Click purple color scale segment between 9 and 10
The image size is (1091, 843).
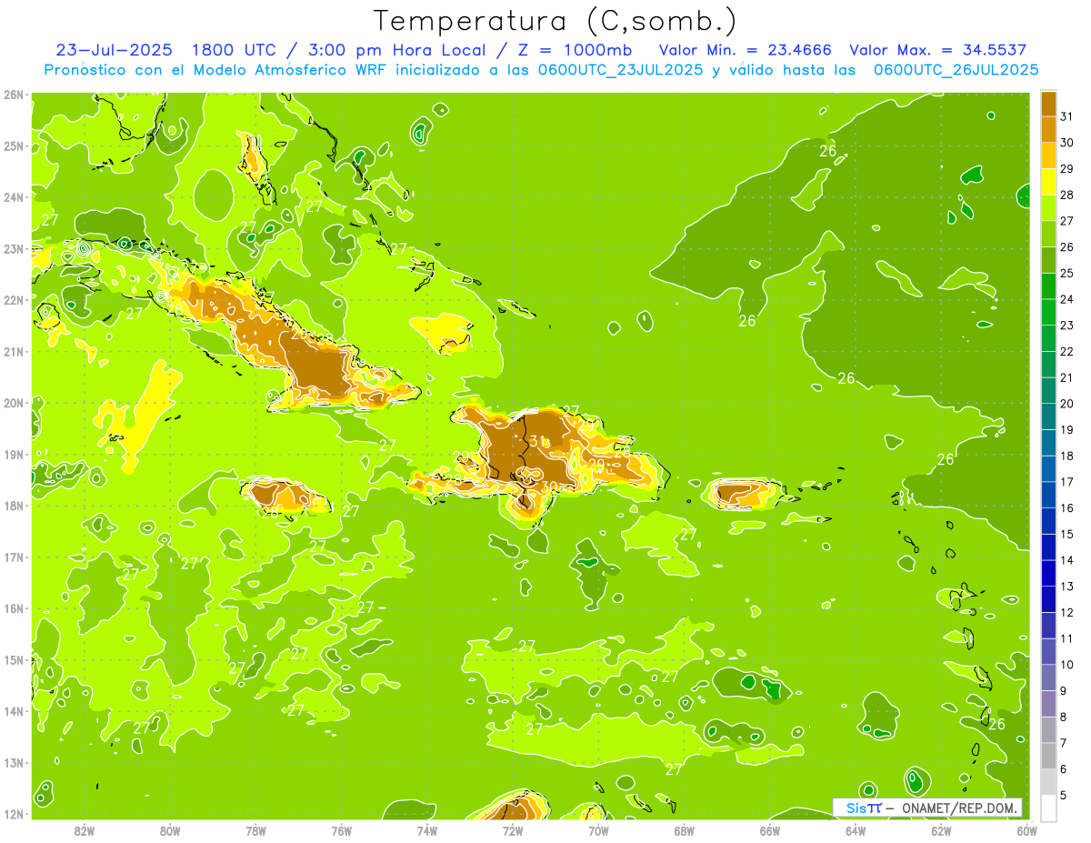(x=1048, y=678)
